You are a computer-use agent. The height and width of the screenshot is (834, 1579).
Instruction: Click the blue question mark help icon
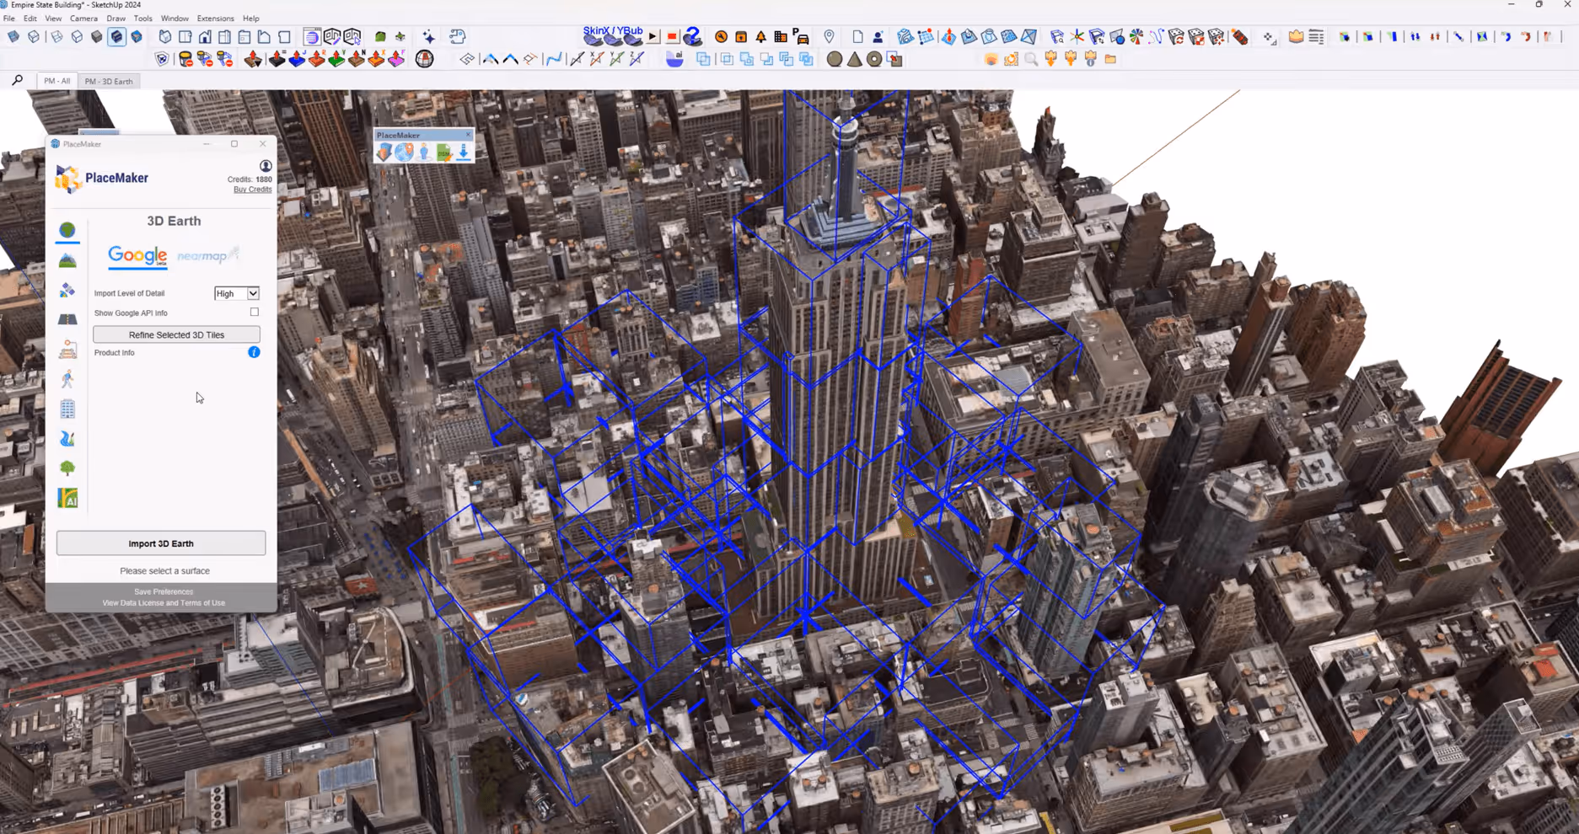(693, 36)
